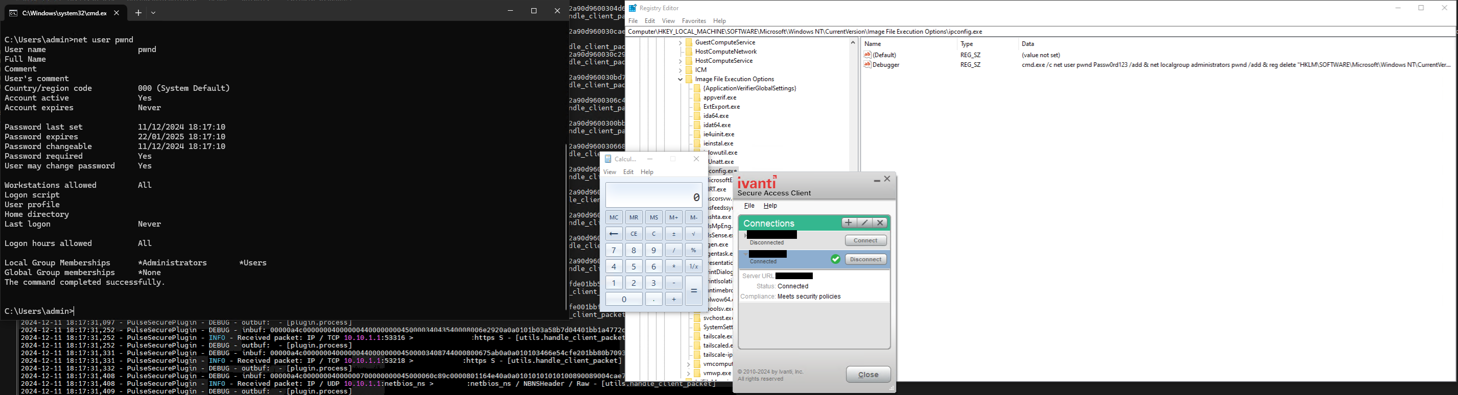Click the plus-minus sign key in Calculator
Image resolution: width=1458 pixels, height=395 pixels.
(674, 234)
